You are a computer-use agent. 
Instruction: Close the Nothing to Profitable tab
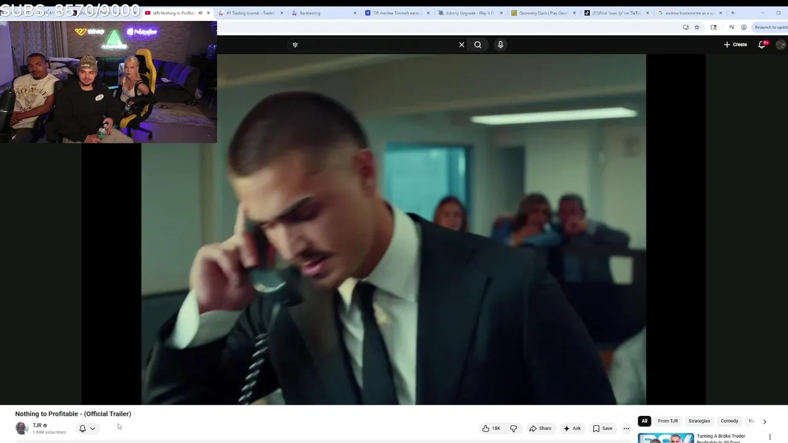click(208, 13)
